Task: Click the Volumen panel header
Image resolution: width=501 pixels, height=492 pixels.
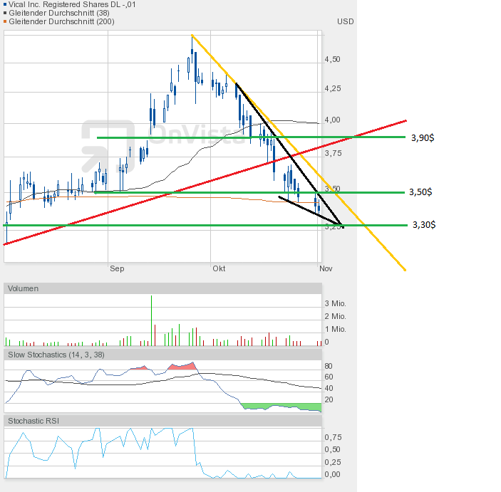Action: (x=162, y=288)
